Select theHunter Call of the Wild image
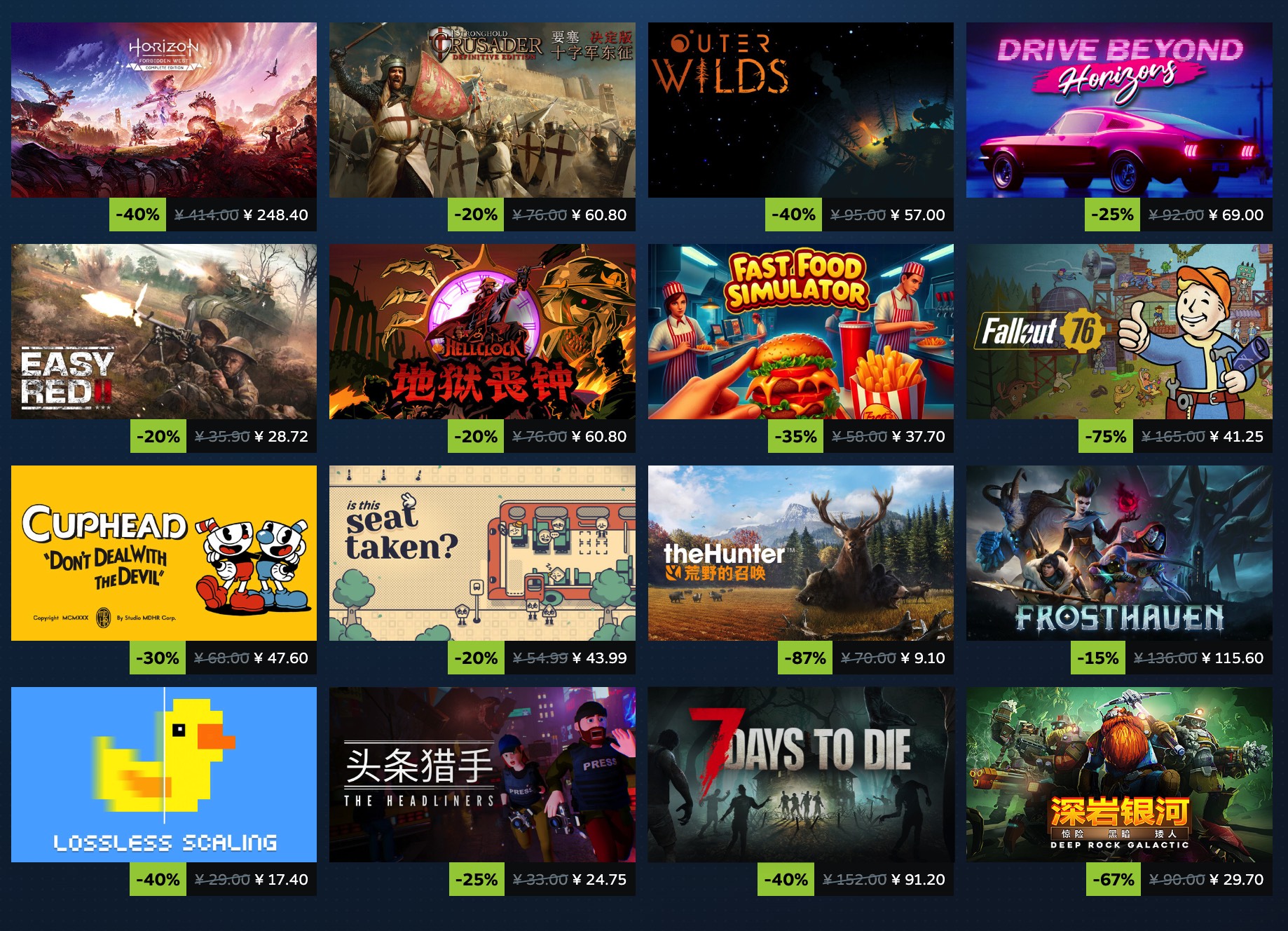The width and height of the screenshot is (1288, 931). coord(801,553)
